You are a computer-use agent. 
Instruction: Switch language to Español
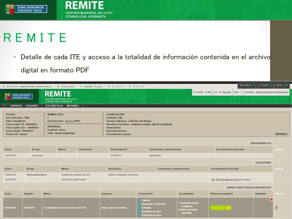pos(88,87)
